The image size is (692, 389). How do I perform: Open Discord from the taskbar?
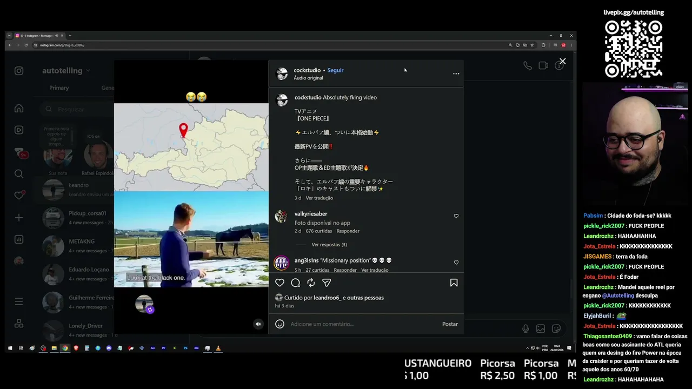(x=109, y=348)
